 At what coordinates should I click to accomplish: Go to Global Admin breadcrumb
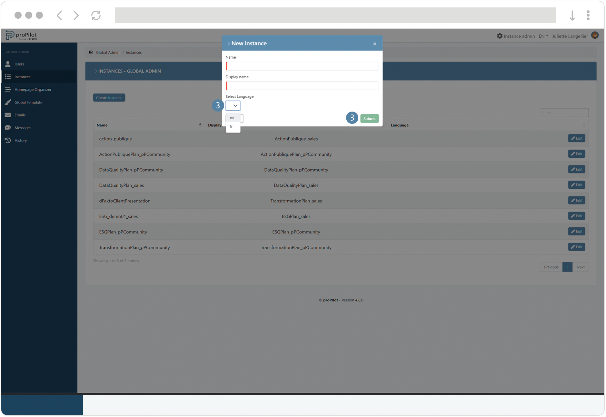[x=107, y=52]
